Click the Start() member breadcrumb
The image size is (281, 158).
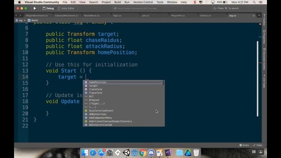pos(33,20)
